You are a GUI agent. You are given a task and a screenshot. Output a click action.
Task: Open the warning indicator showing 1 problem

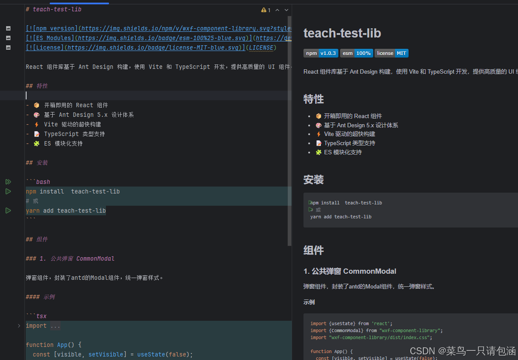pos(266,10)
